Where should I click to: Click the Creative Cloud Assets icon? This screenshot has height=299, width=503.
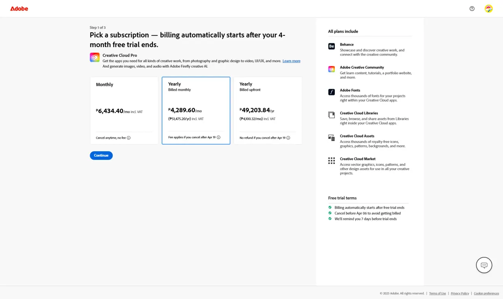tap(332, 138)
